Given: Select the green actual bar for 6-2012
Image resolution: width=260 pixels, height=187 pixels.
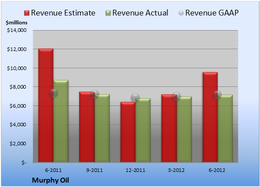Looking at the screenshot, I should tap(225, 129).
